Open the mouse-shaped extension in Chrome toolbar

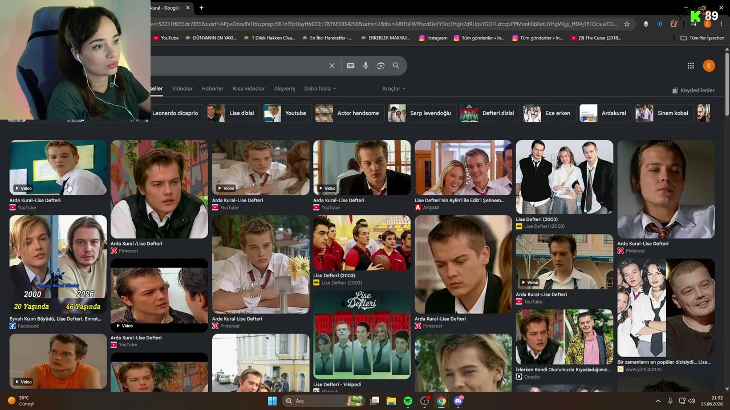(646, 24)
